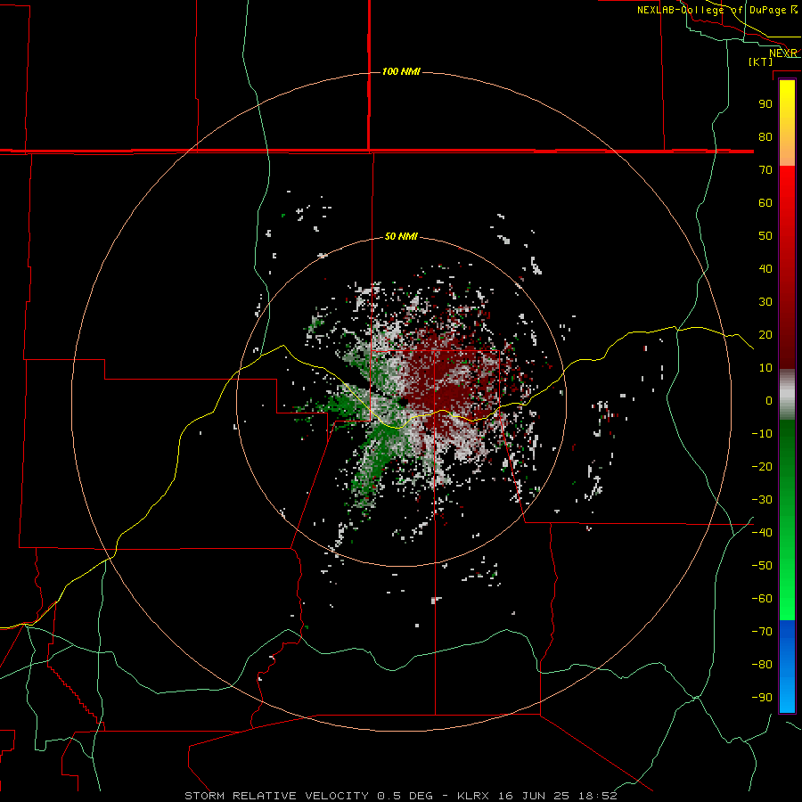Click the "-10" value on the velocity scale
This screenshot has height=802, width=802.
[762, 434]
